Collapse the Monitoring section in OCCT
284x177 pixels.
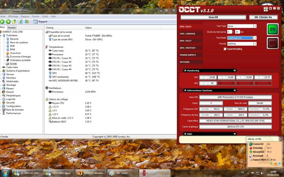[x=235, y=70]
